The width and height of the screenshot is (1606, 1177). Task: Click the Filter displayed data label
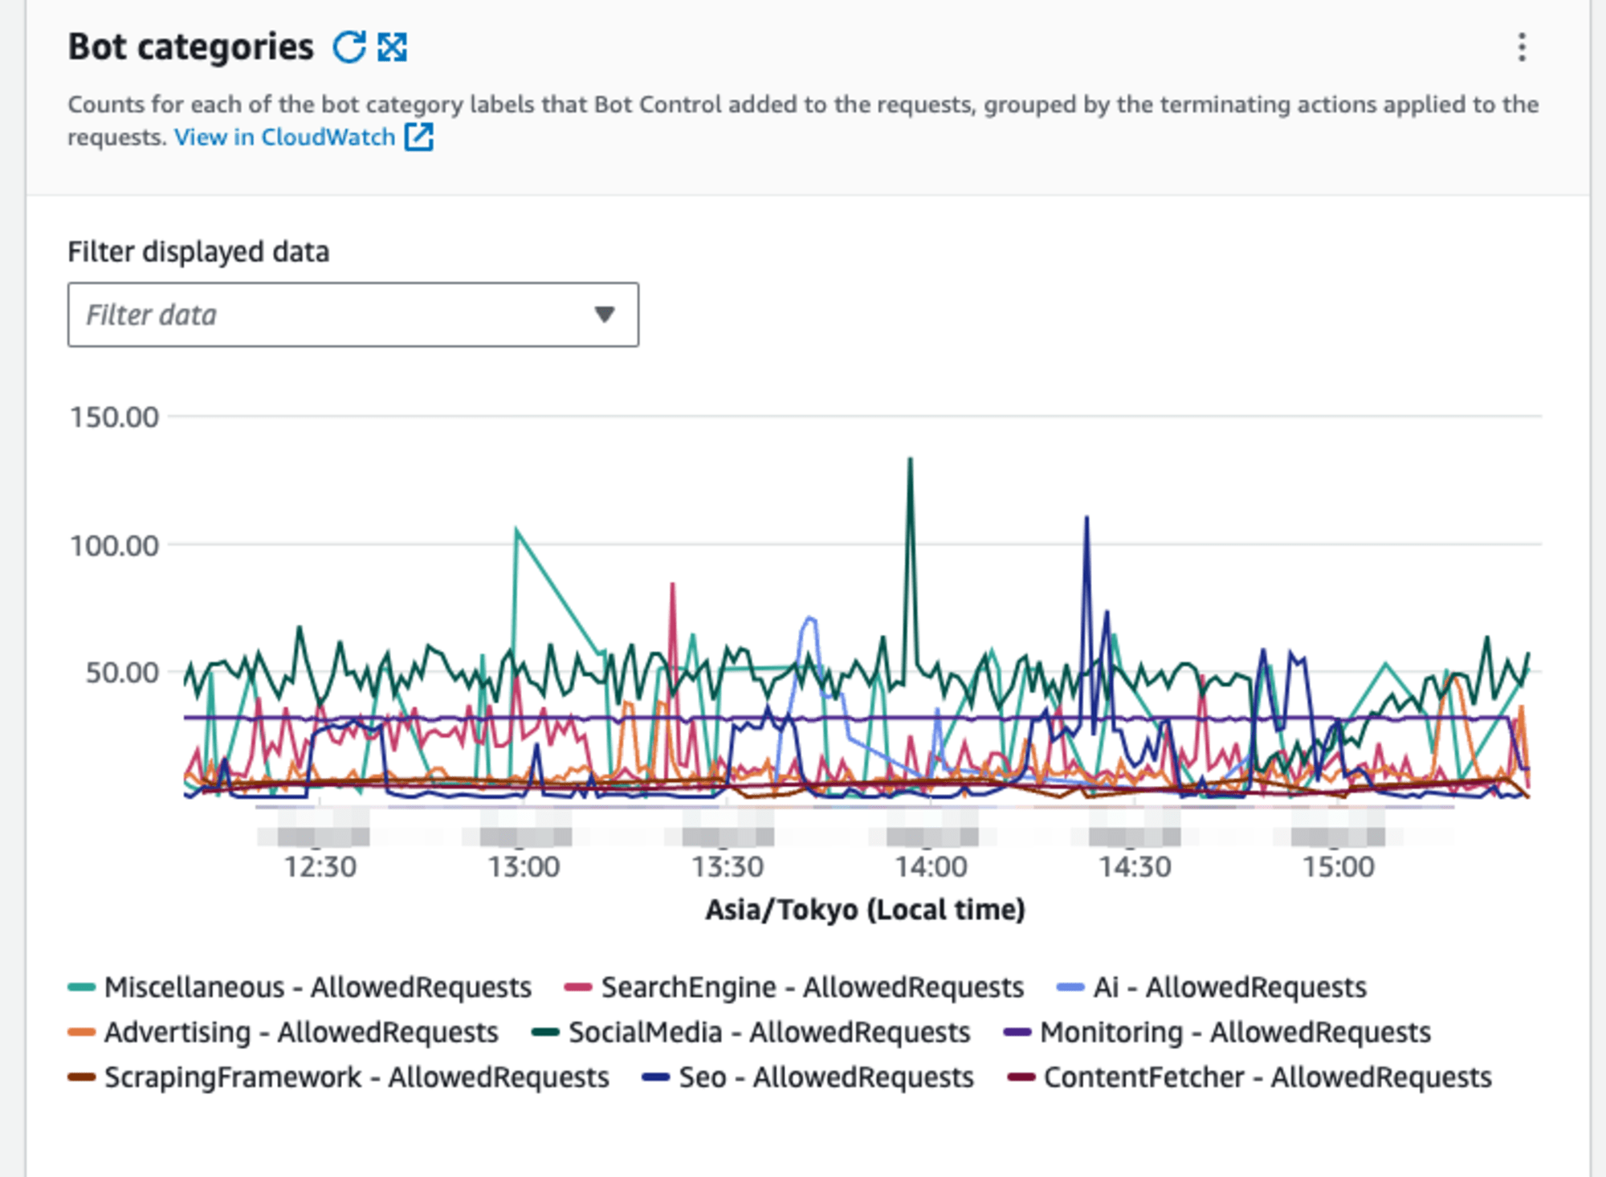(198, 252)
